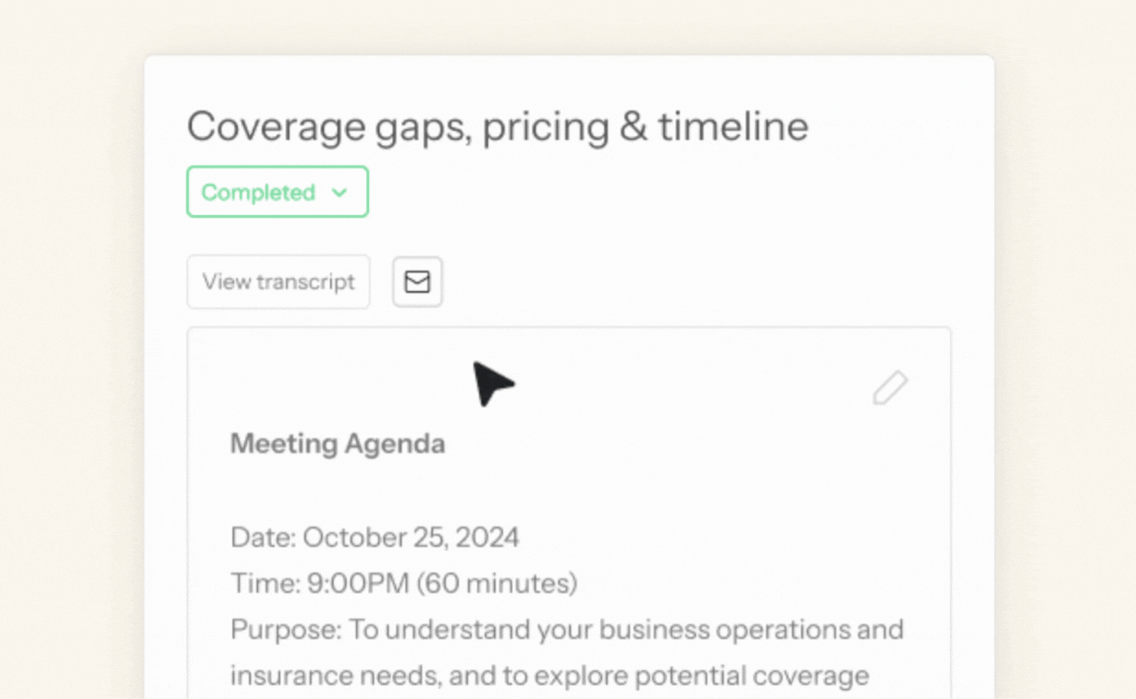Click the chevron arrow beside Completed

339,193
